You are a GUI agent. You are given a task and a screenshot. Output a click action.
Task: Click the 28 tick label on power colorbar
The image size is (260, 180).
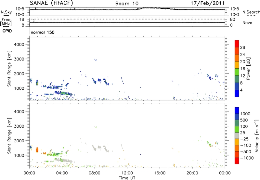pyautogui.click(x=242, y=47)
